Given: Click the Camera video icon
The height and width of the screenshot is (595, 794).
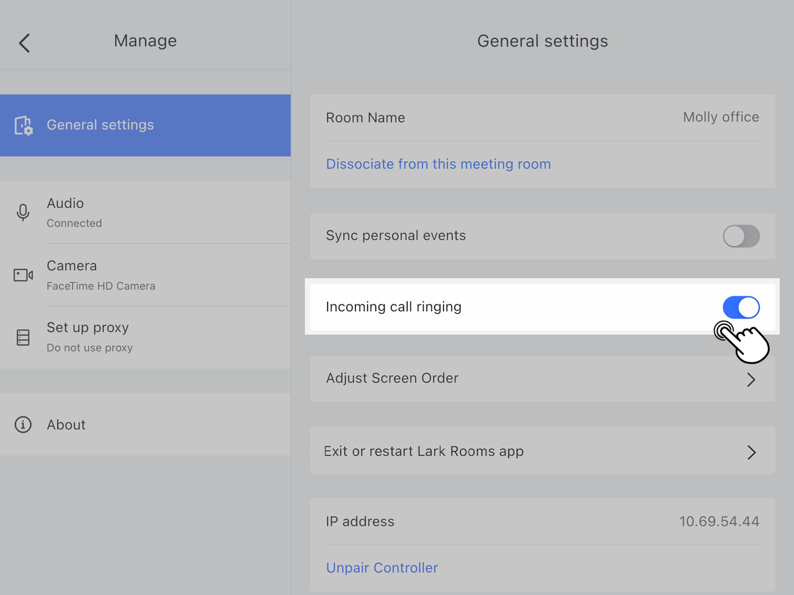Looking at the screenshot, I should 24,275.
